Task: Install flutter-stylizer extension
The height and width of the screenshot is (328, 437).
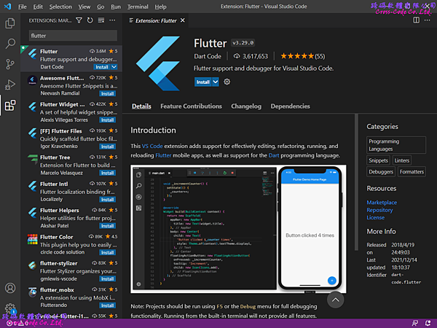Action: 107,279
